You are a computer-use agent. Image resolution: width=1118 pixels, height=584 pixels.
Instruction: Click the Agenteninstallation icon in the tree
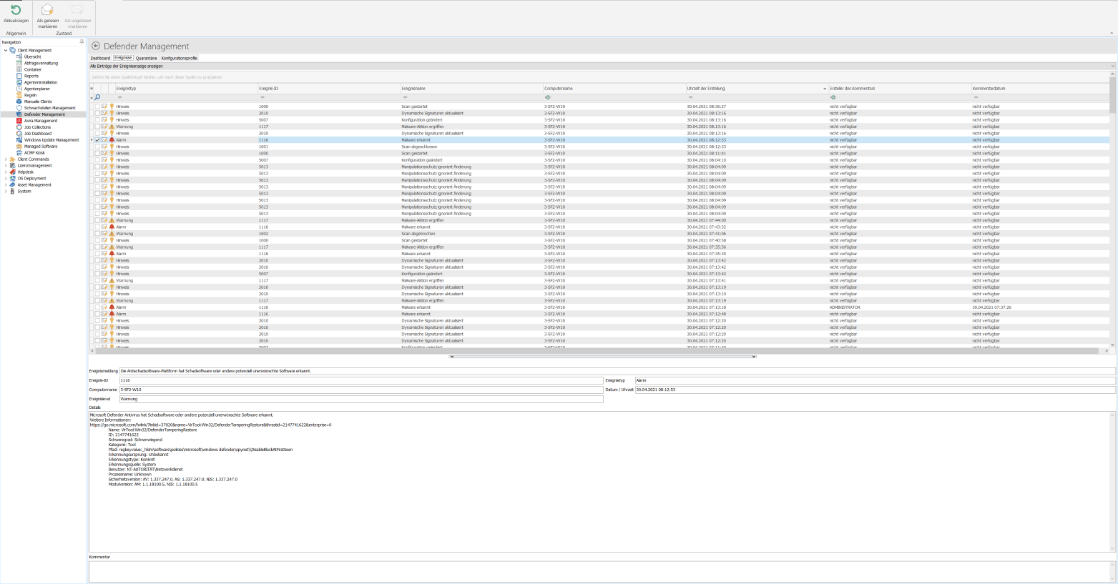[19, 82]
